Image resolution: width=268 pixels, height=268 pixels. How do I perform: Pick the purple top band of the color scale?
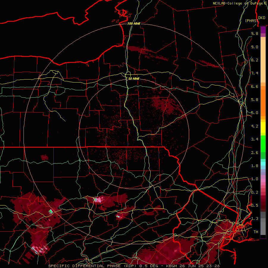263,30
